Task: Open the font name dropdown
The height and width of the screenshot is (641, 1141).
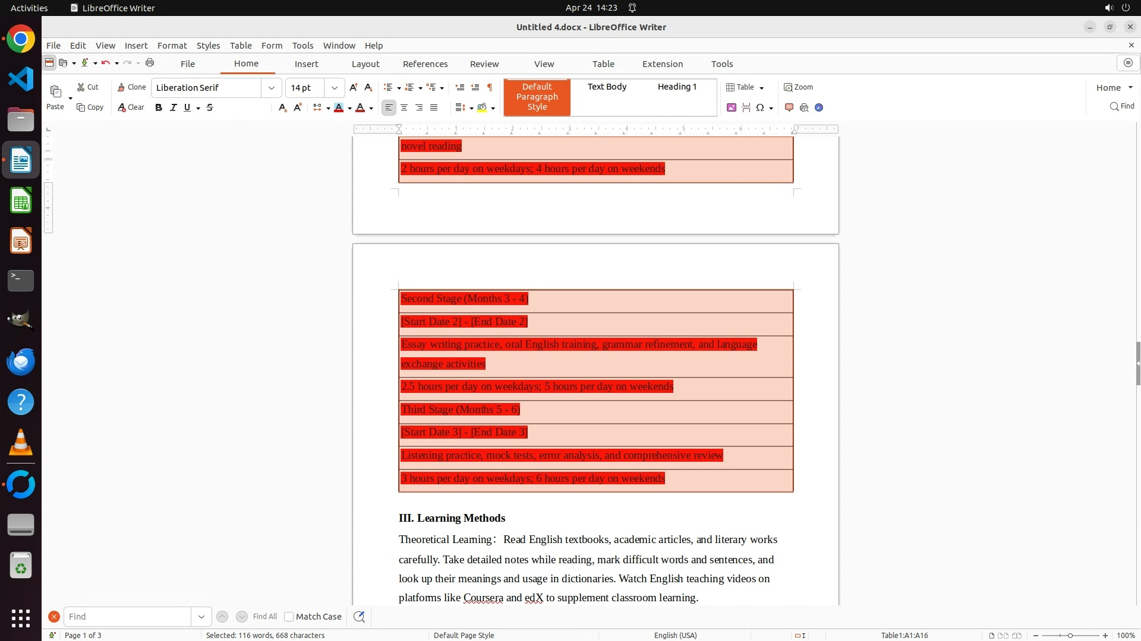Action: click(272, 88)
